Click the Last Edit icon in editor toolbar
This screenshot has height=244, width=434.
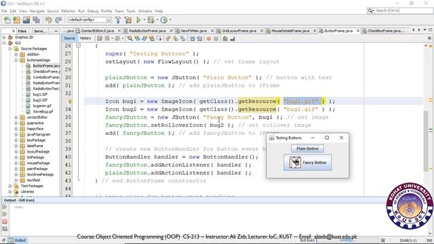(x=100, y=39)
